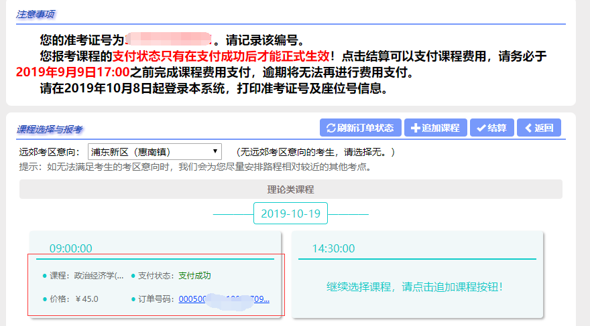Image resolution: width=590 pixels, height=326 pixels.
Task: Click the 课程选择与报考 section heading
Action: click(x=50, y=129)
